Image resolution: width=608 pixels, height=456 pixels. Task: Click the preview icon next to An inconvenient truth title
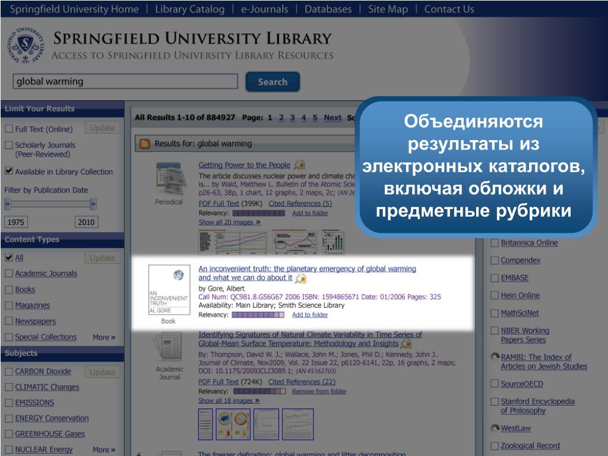(300, 278)
